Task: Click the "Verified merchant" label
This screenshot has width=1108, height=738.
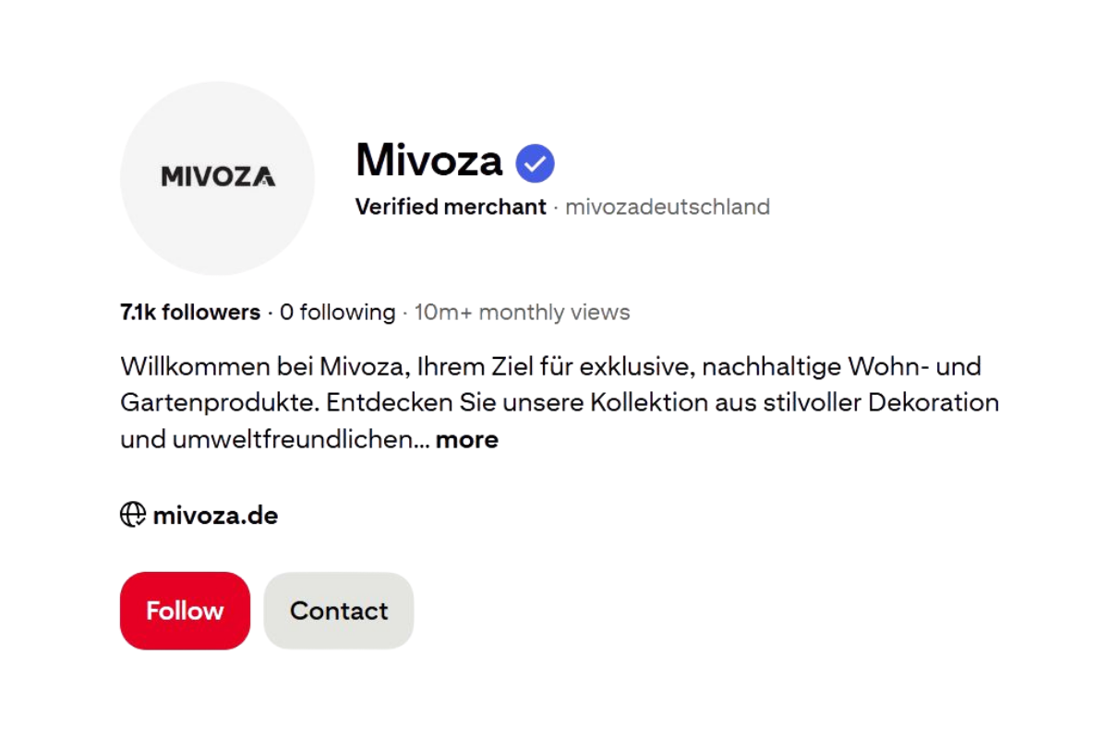Action: point(451,207)
